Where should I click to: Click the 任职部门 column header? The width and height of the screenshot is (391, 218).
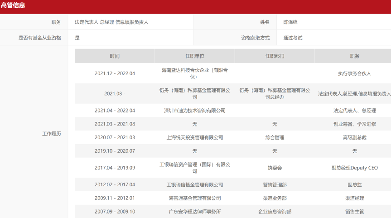tap(275, 56)
